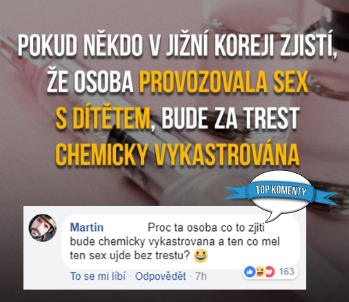Viewport: 349px width, 302px height.
Task: Like the comment with "To se mi líbí"
Action: (98, 276)
